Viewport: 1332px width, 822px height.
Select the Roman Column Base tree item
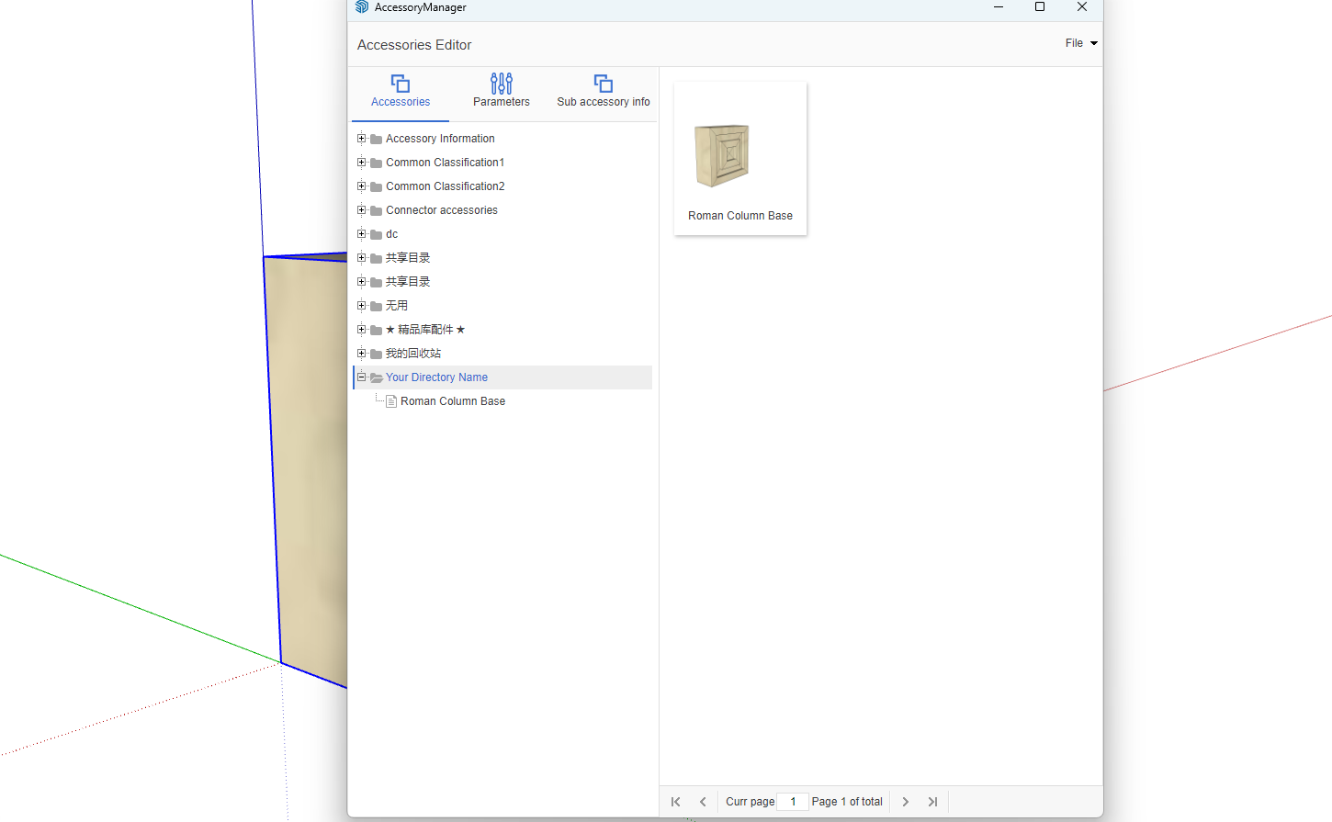click(452, 401)
